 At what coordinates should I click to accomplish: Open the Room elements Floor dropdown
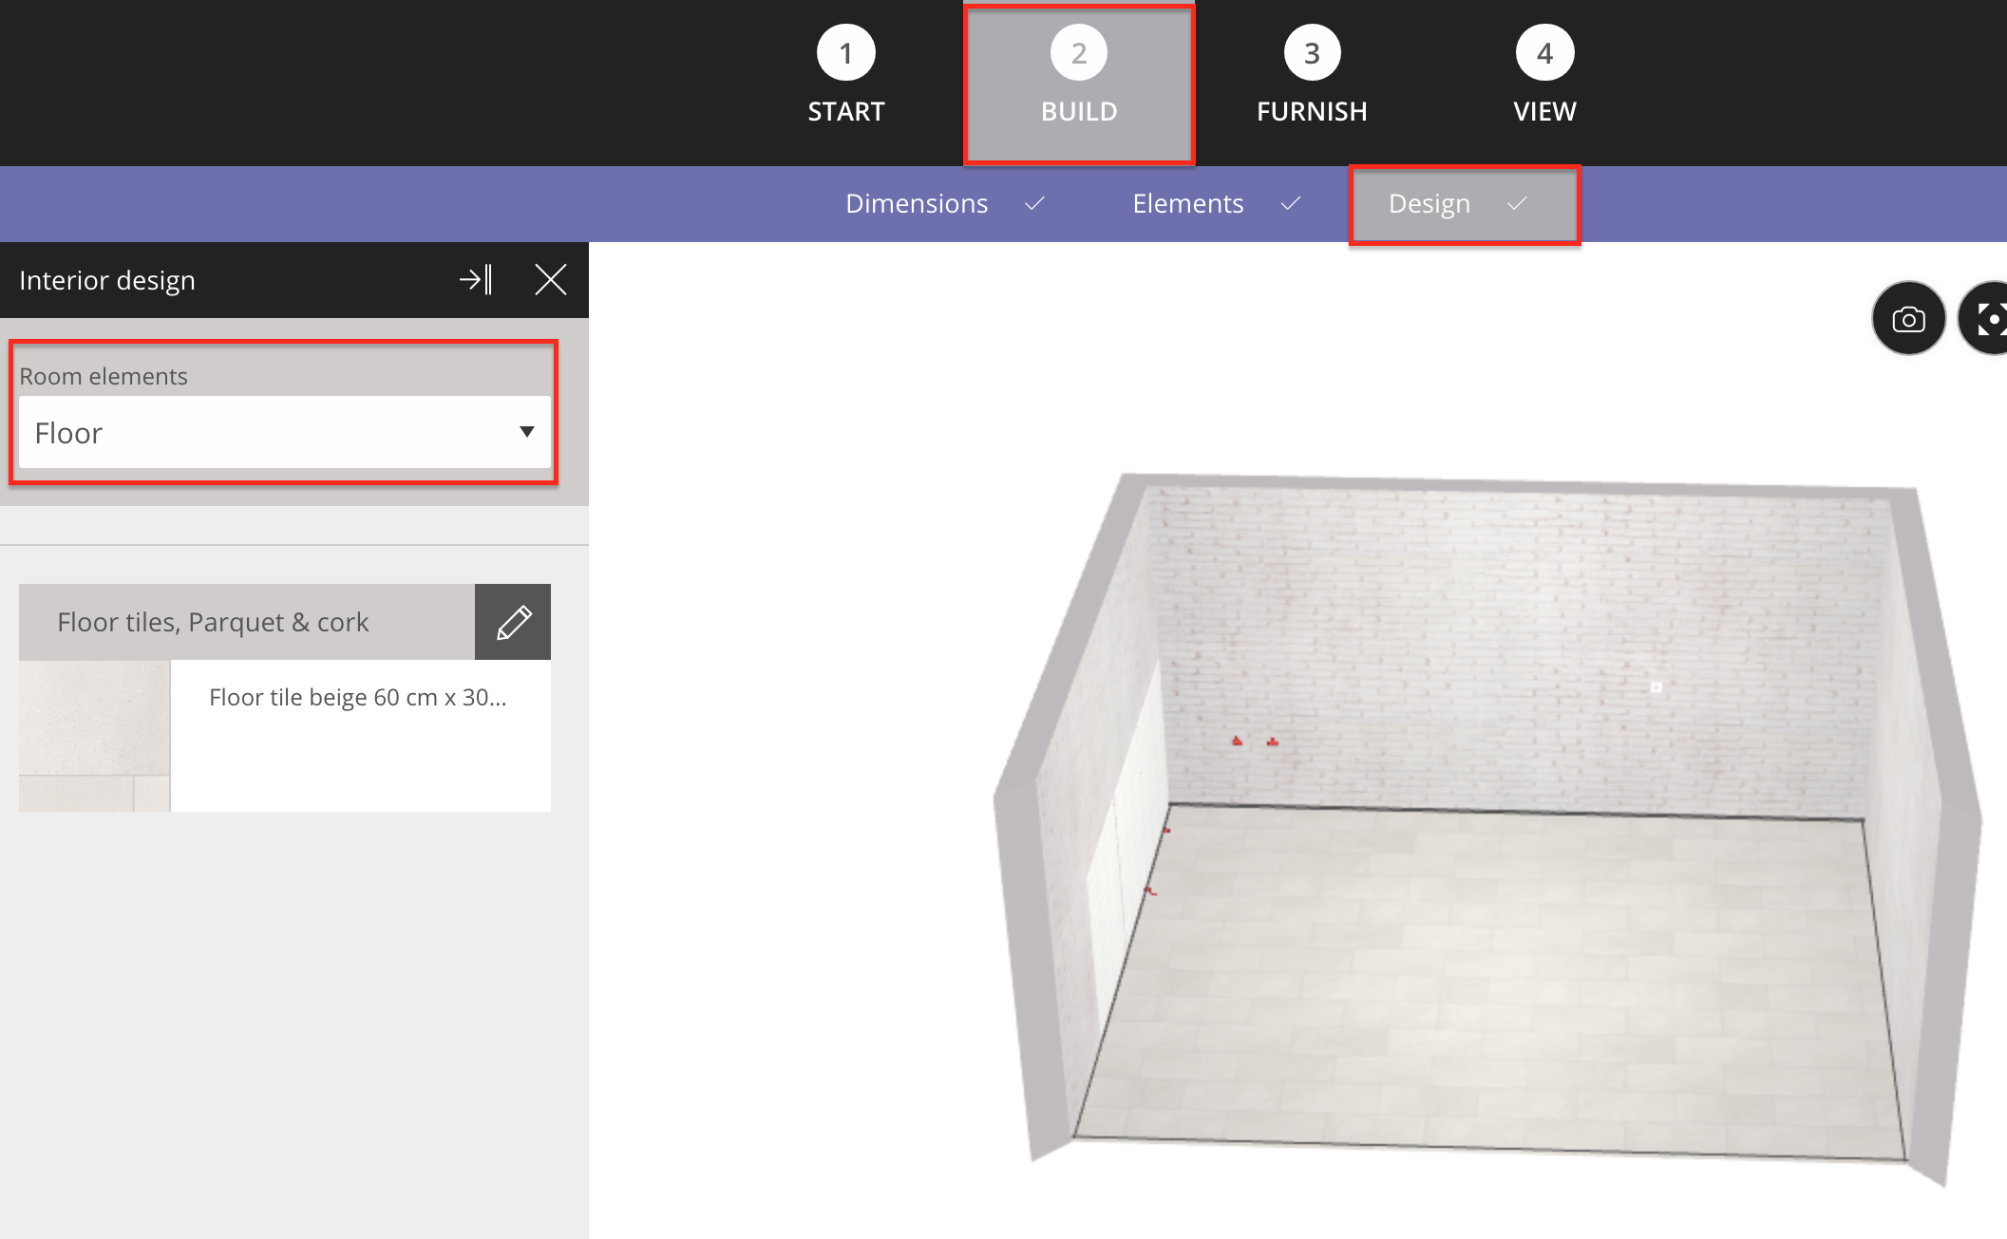click(x=284, y=432)
